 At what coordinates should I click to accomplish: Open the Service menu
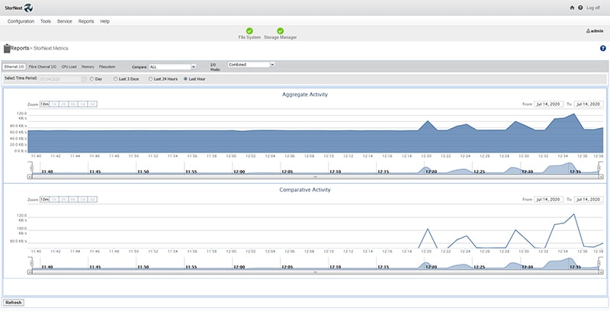pyautogui.click(x=65, y=21)
